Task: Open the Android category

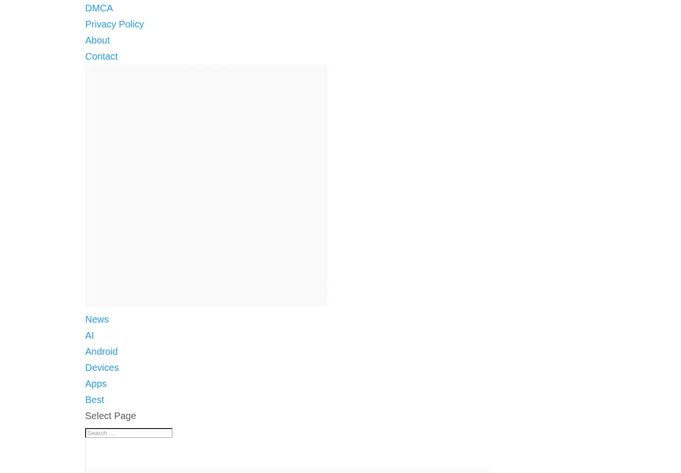Action: pos(101,351)
